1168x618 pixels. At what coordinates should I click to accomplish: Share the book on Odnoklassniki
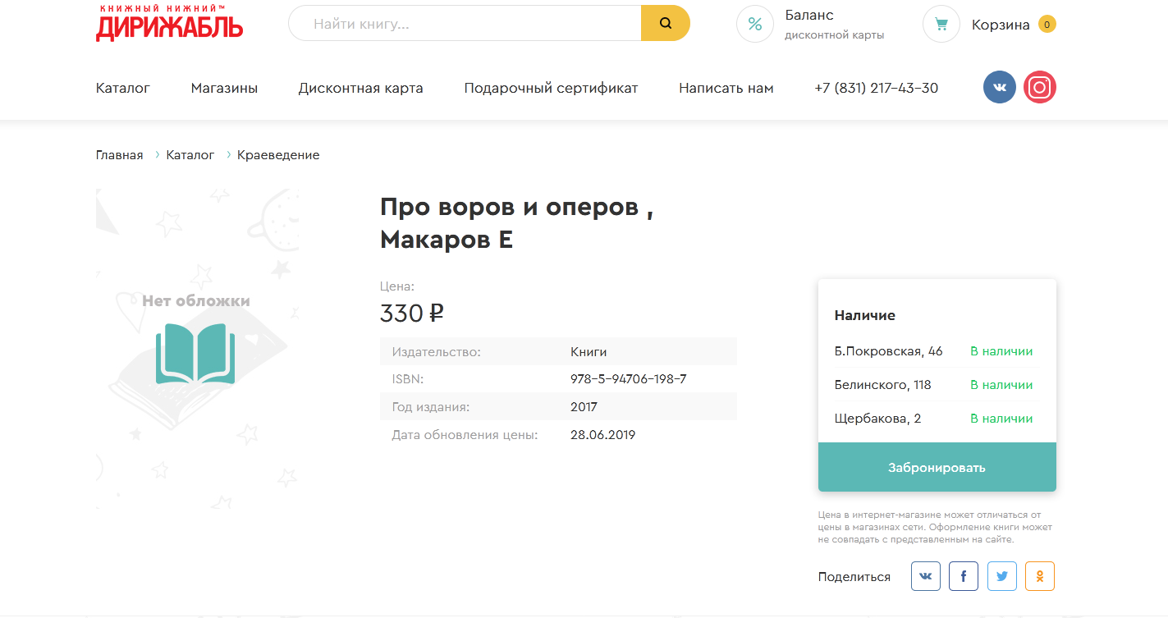1039,576
